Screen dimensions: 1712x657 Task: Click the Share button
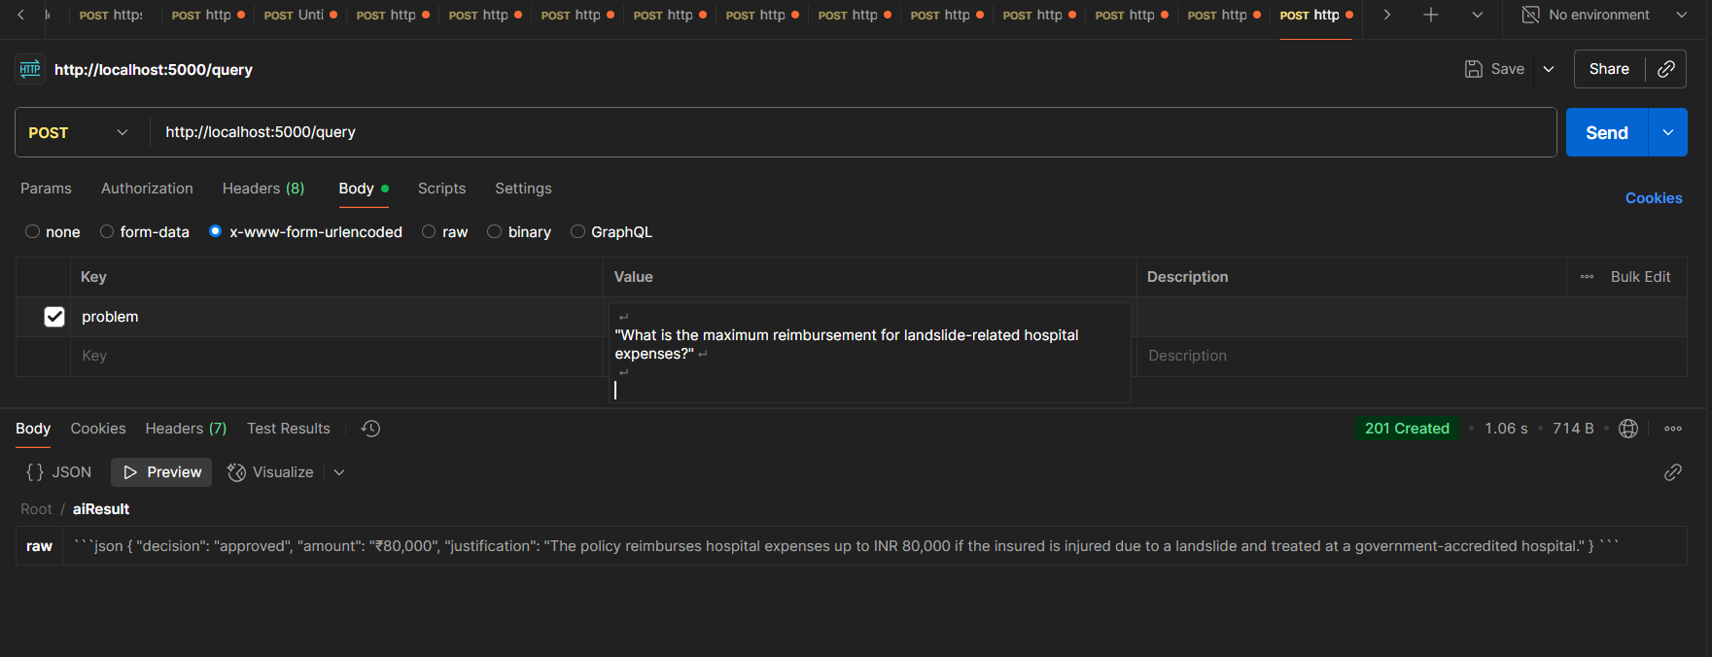(x=1609, y=69)
